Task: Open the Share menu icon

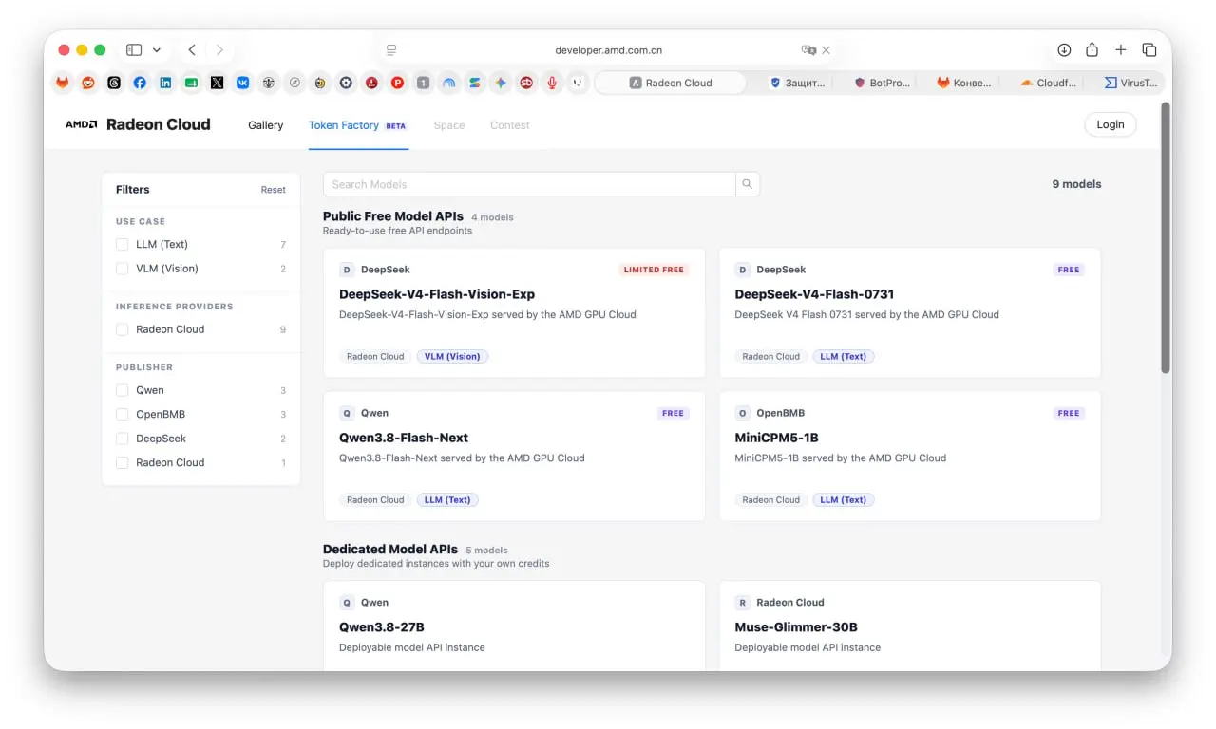Action: point(1092,50)
